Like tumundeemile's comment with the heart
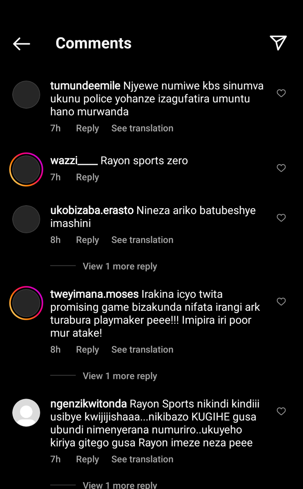 click(x=281, y=93)
